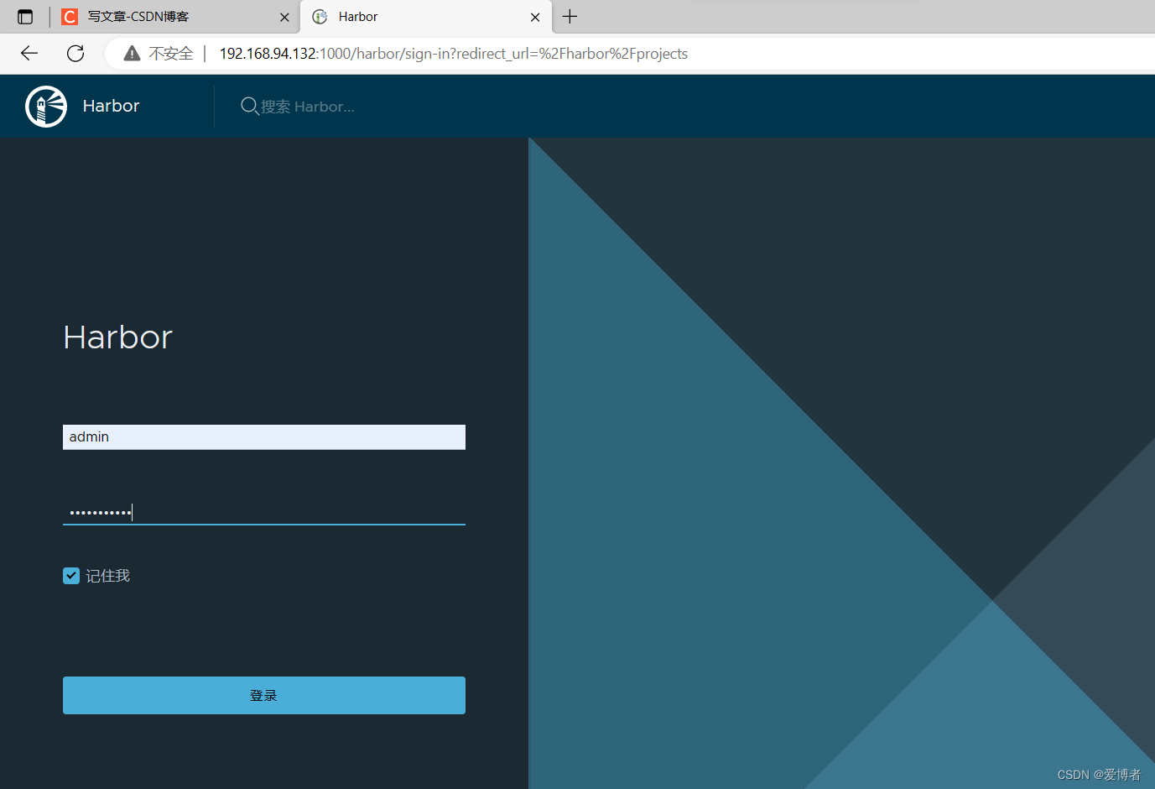Screen dimensions: 1155x789
Task: Click the Harbor lighthouse logo icon
Action: (x=46, y=107)
